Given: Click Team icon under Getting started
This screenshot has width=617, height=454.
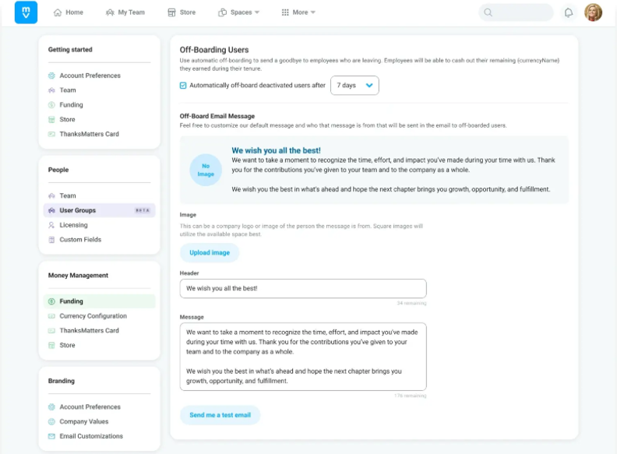Looking at the screenshot, I should coord(51,90).
